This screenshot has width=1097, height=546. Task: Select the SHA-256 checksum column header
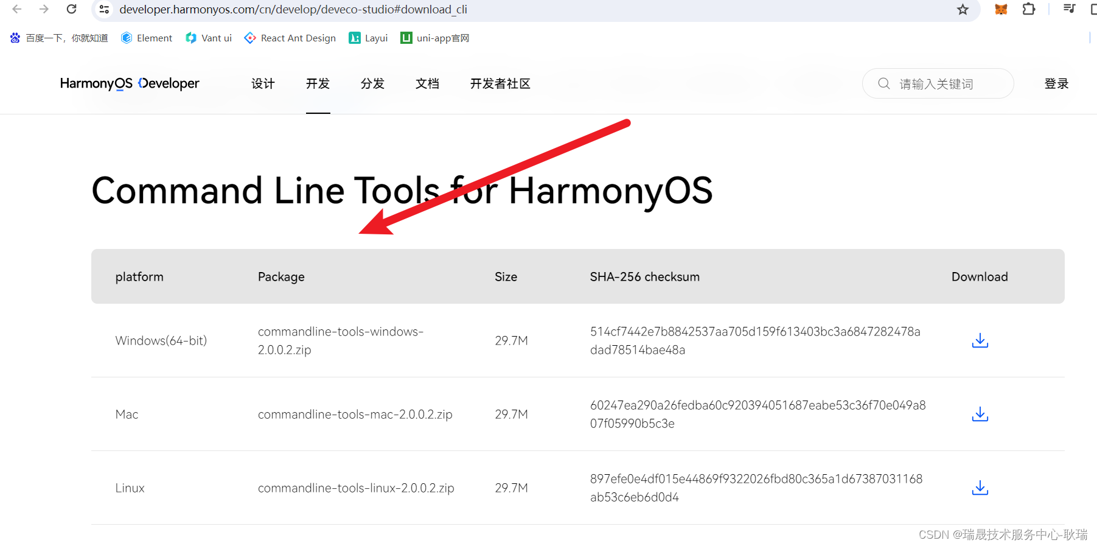645,277
